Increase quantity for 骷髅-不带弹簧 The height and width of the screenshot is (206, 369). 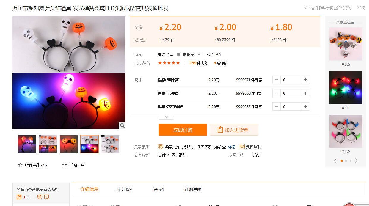305,106
